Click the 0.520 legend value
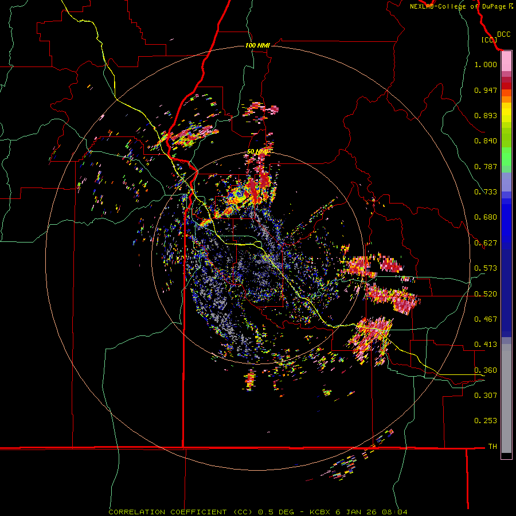Viewport: 516px width, 516px height. click(x=486, y=294)
